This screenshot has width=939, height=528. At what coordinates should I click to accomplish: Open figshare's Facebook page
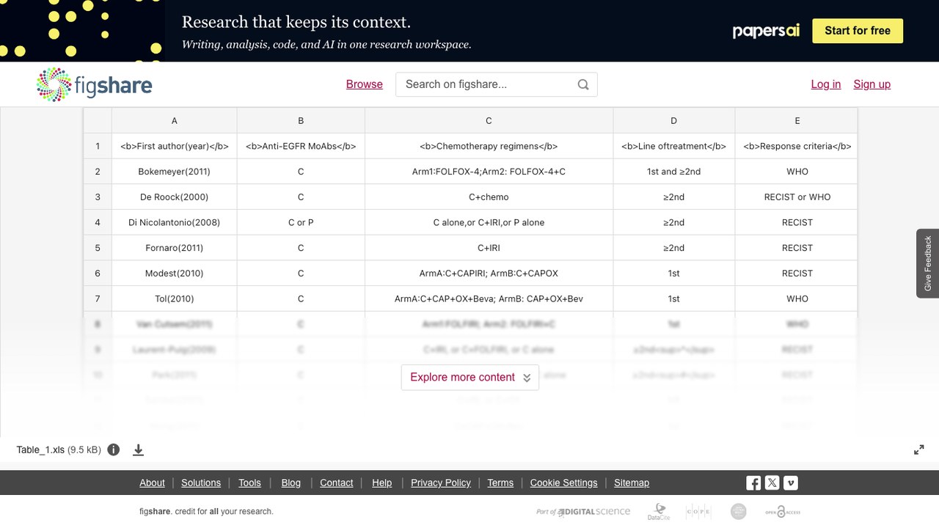(x=753, y=483)
